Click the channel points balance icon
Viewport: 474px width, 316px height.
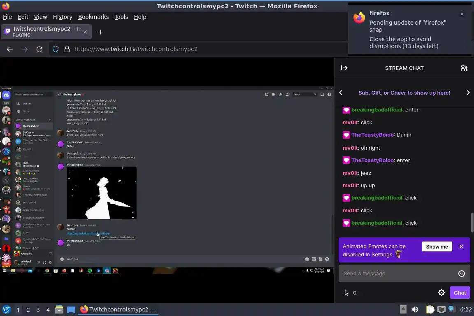coord(347,293)
